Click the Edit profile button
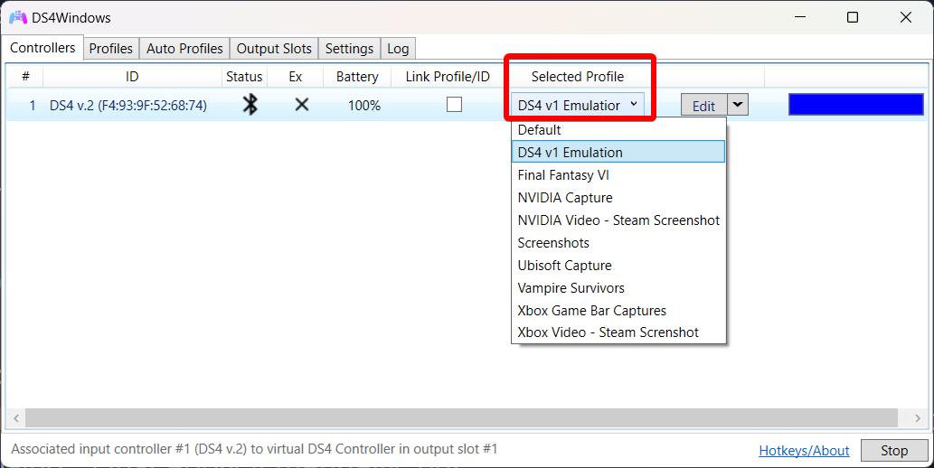The height and width of the screenshot is (468, 934). (x=703, y=106)
